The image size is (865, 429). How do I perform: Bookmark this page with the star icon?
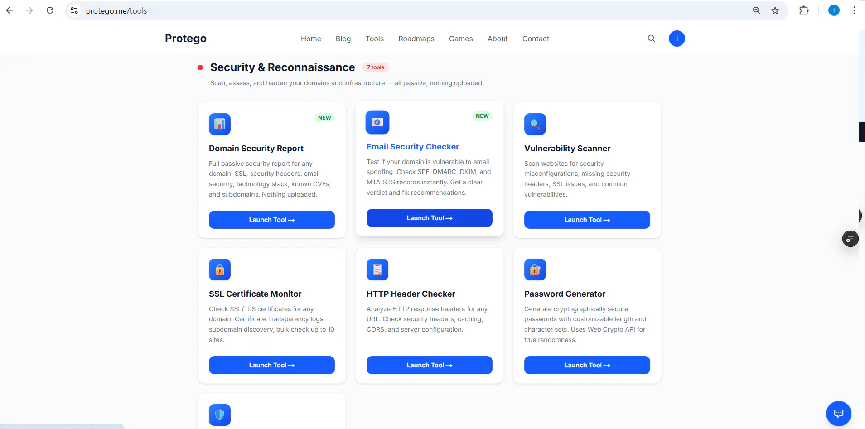(775, 10)
